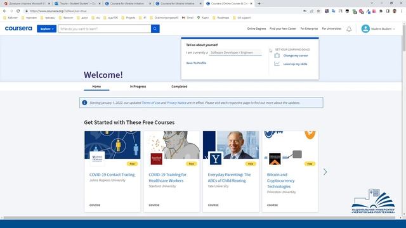This screenshot has height=228, width=406.
Task: Open Bitcoin and Cryptocurrency Technologies course title
Action: pos(280,180)
